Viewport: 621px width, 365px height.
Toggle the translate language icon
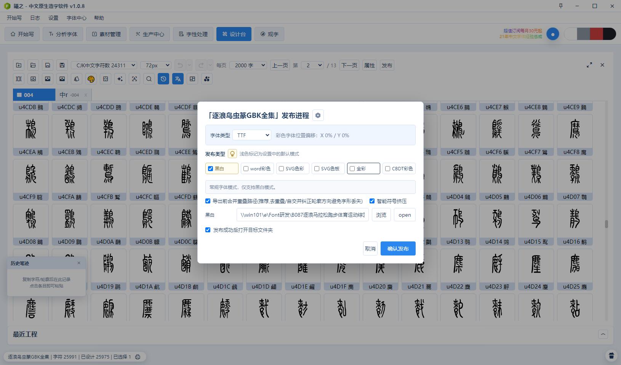178,79
